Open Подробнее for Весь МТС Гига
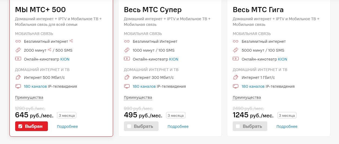The image size is (339, 144). coord(287,127)
